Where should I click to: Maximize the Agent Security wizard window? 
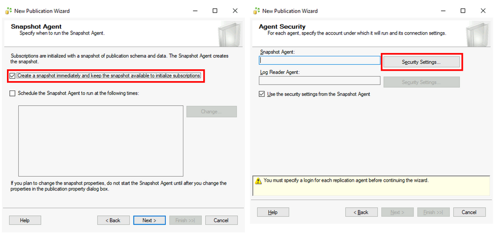463,10
